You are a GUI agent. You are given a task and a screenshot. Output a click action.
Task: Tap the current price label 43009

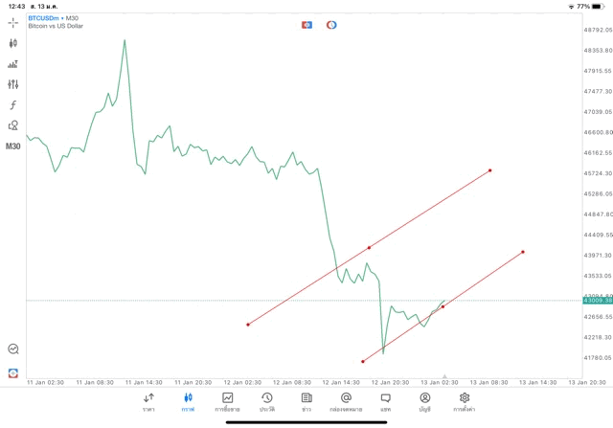point(596,301)
